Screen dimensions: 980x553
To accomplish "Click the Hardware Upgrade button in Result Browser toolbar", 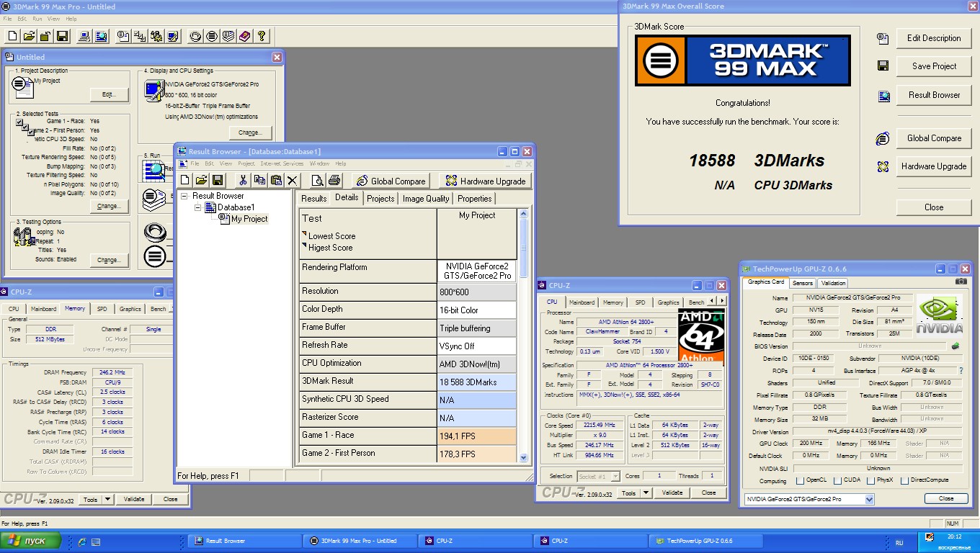I will click(485, 181).
